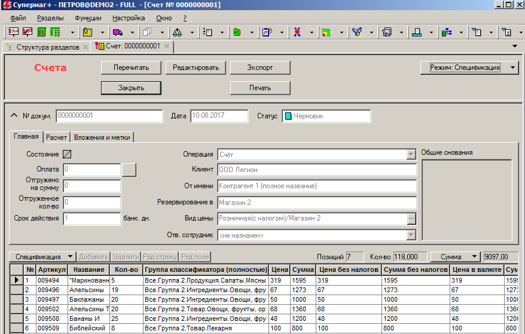Click the green dollar table toolbar icon

click(55, 32)
